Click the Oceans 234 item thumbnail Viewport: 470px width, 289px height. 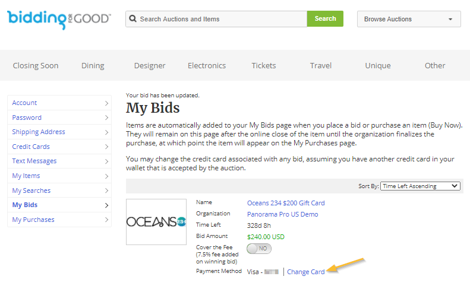point(156,222)
